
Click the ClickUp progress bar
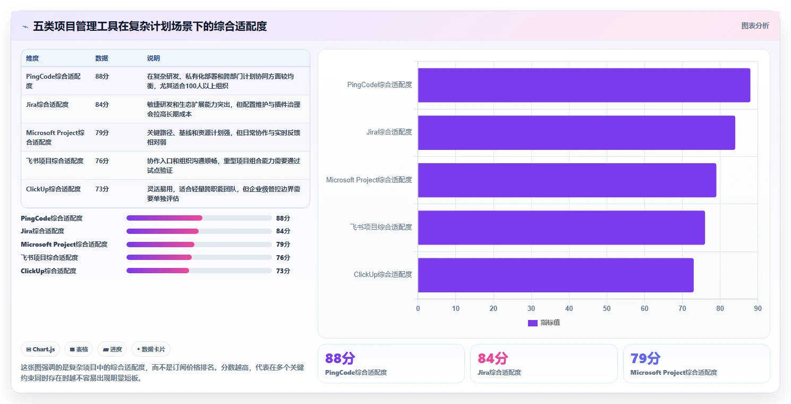[199, 271]
